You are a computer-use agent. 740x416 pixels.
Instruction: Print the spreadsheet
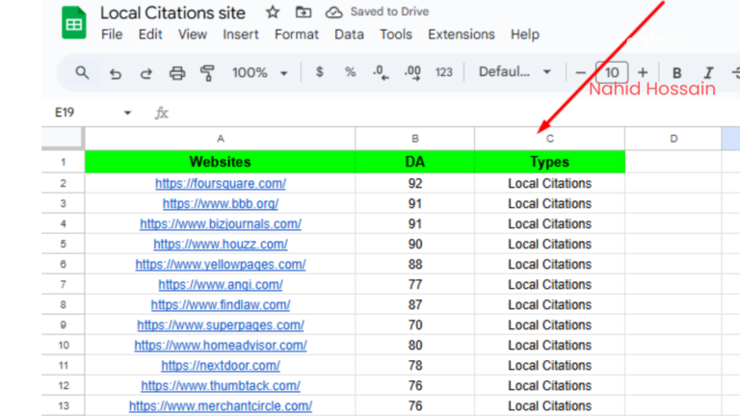(177, 73)
